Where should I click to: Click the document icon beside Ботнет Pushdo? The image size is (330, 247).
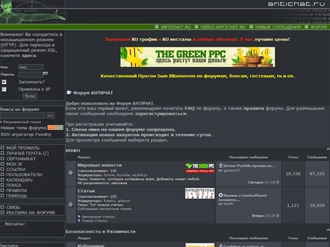coord(220,165)
